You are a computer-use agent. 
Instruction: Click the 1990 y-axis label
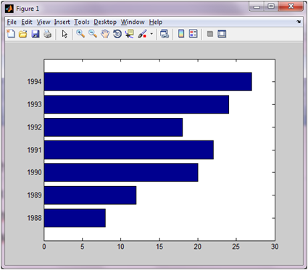[x=34, y=172]
